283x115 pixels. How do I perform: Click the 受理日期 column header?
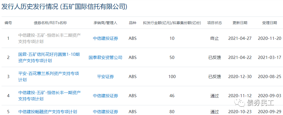click(269, 23)
